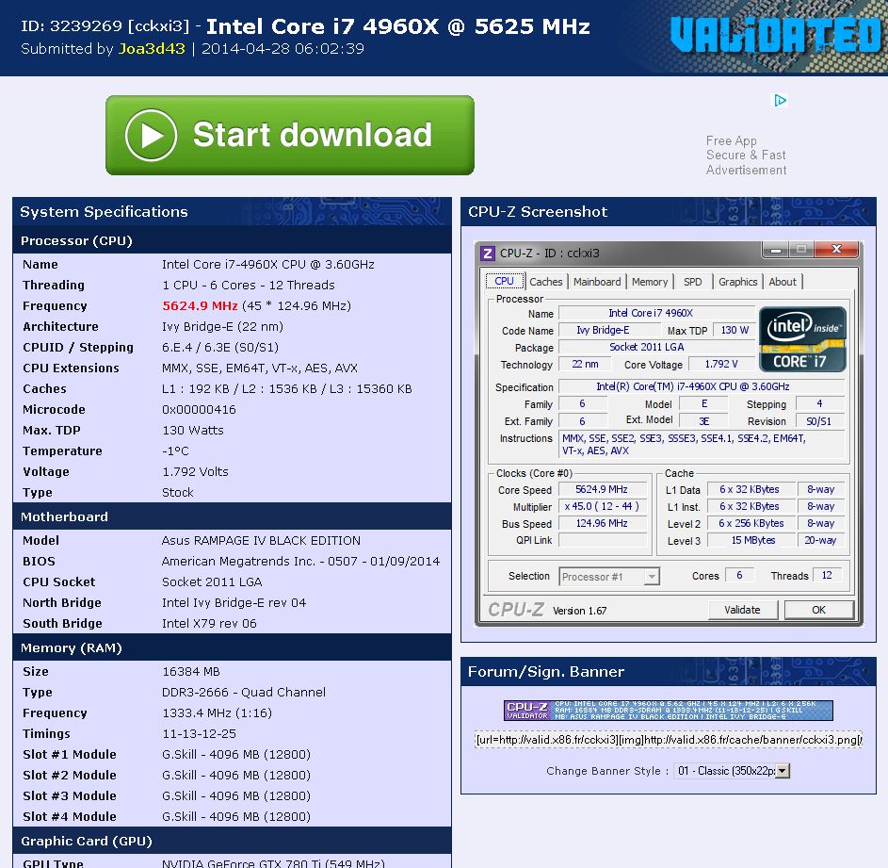Click the Graphic Card (GPU) section header
The width and height of the screenshot is (888, 868).
click(x=232, y=841)
